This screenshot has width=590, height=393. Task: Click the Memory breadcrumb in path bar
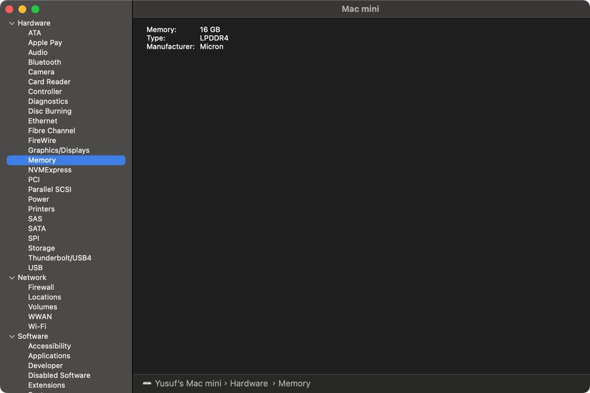coord(294,384)
